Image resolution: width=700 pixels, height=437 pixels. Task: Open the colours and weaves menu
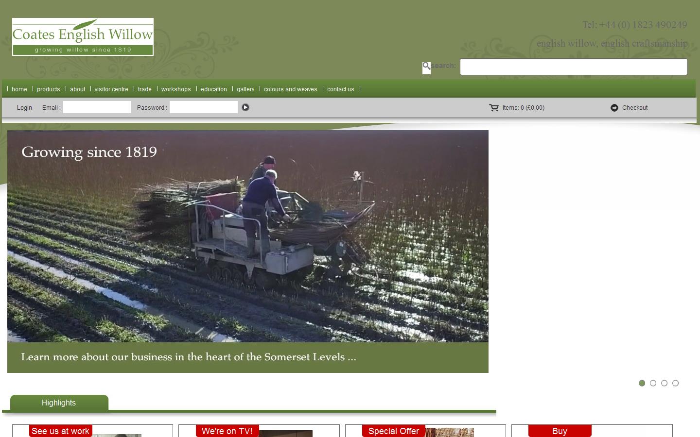[291, 89]
